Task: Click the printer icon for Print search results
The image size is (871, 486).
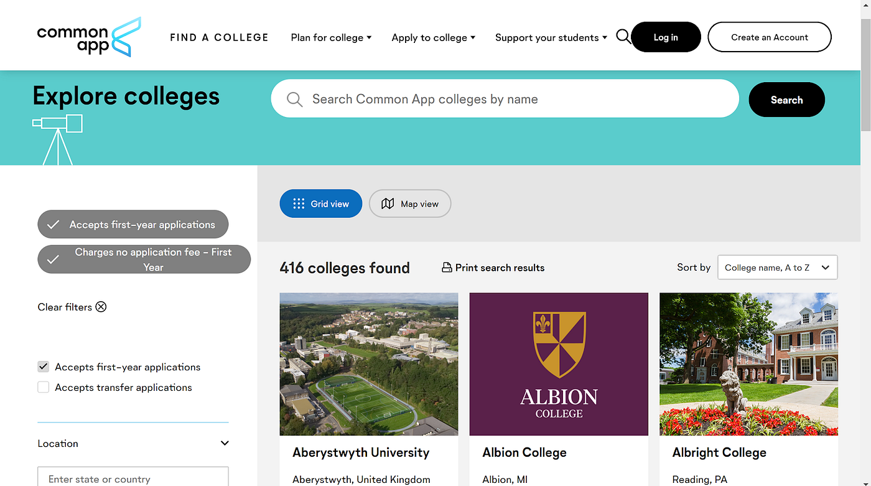Action: [x=447, y=268]
